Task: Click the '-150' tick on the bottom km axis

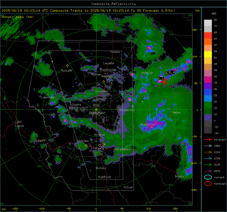Action: point(15,208)
